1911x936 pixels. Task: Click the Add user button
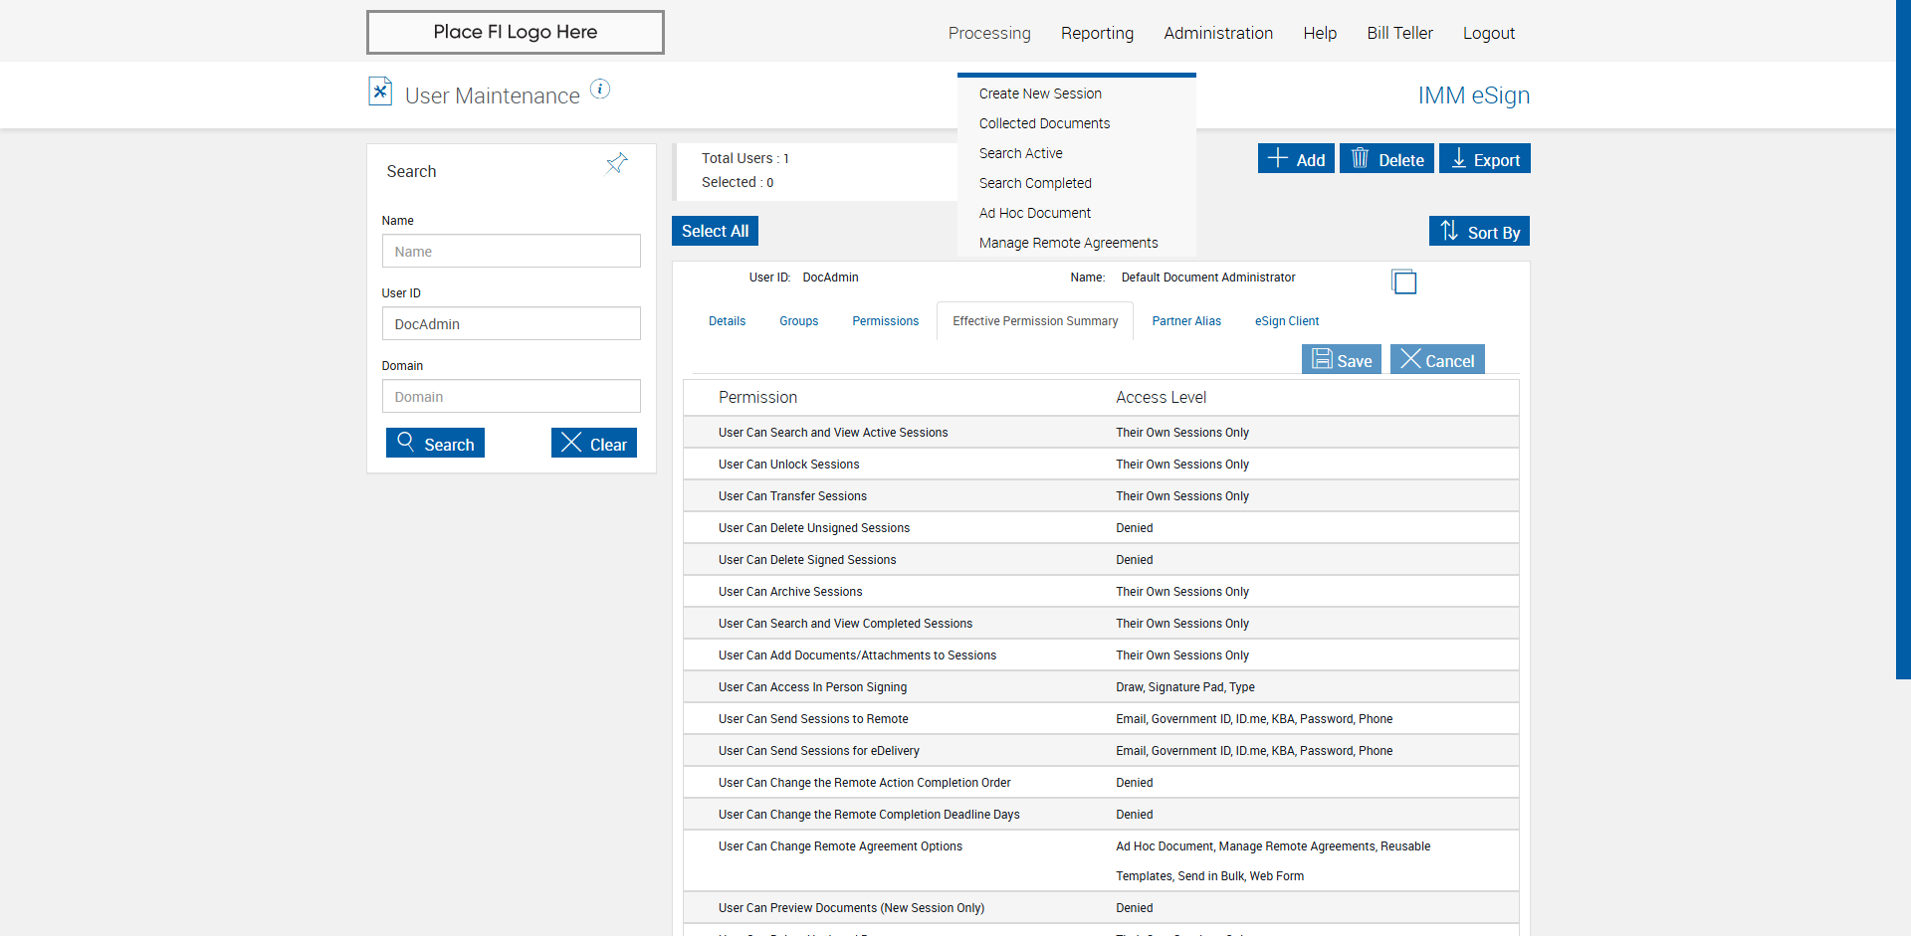point(1296,159)
